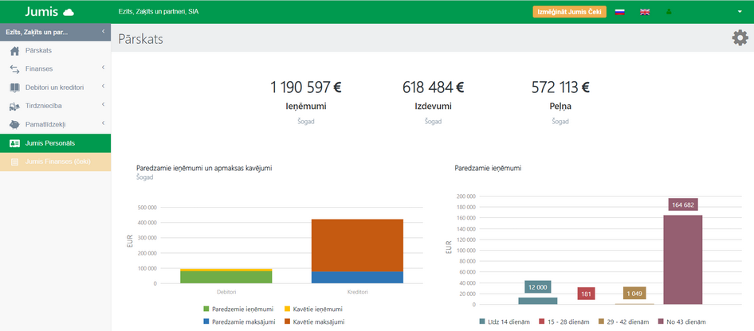Open the dashboard settings gear
The image size is (754, 331).
(740, 38)
